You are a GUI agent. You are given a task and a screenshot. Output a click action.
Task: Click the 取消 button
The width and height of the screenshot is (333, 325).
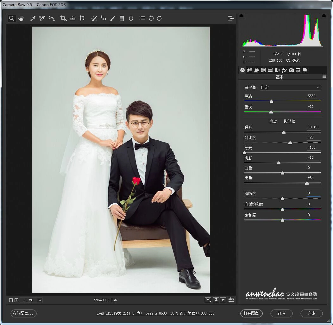(x=281, y=313)
